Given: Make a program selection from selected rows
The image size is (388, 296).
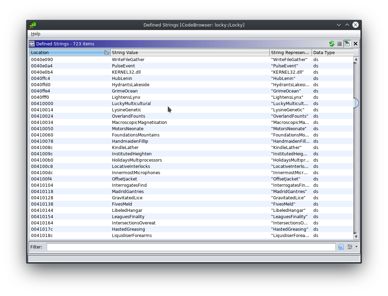Looking at the screenshot, I should [x=339, y=44].
